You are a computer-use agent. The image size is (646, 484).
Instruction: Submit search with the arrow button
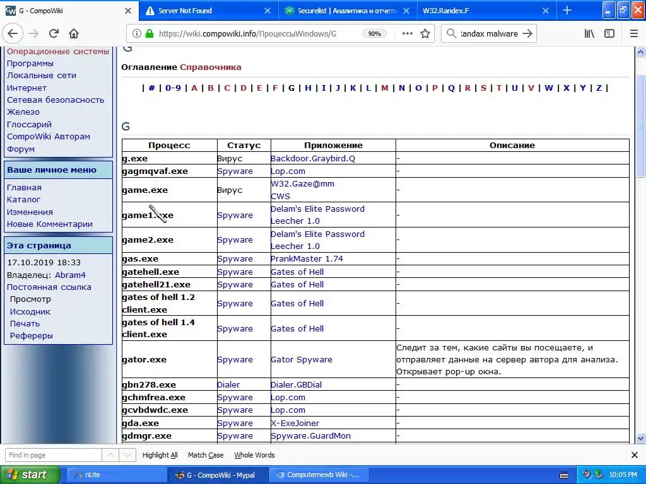click(527, 34)
